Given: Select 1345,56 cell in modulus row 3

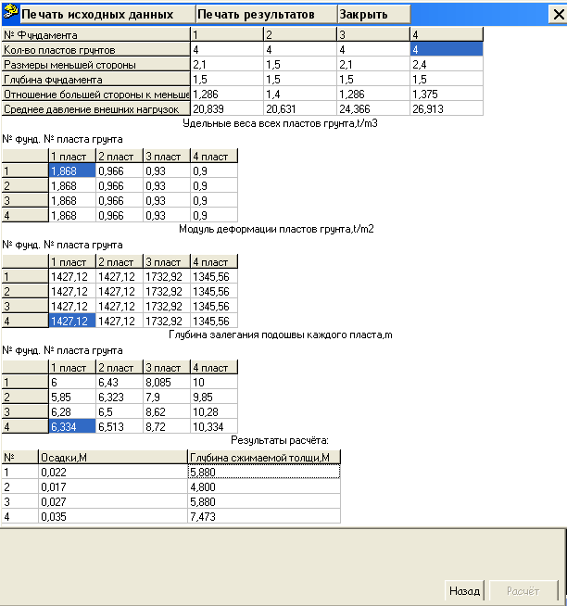Looking at the screenshot, I should tap(214, 306).
